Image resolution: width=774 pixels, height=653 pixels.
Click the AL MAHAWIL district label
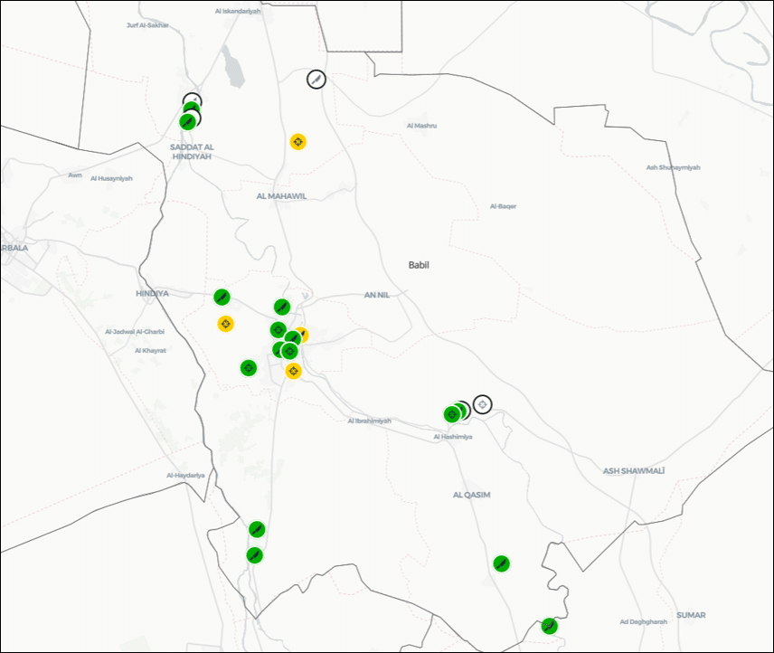click(281, 195)
